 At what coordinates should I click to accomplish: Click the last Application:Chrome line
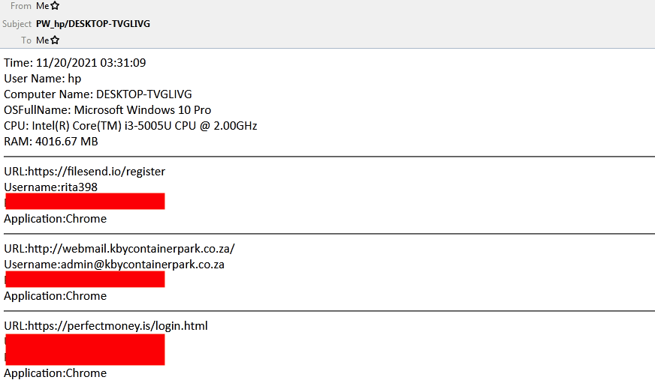(x=55, y=373)
